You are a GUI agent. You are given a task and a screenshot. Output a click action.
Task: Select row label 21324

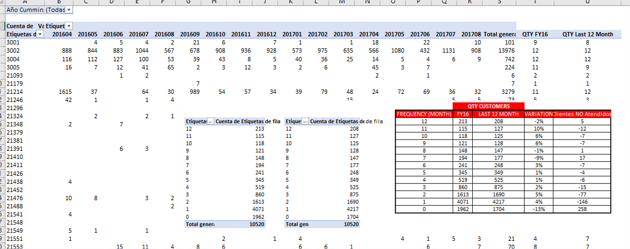tap(15, 117)
